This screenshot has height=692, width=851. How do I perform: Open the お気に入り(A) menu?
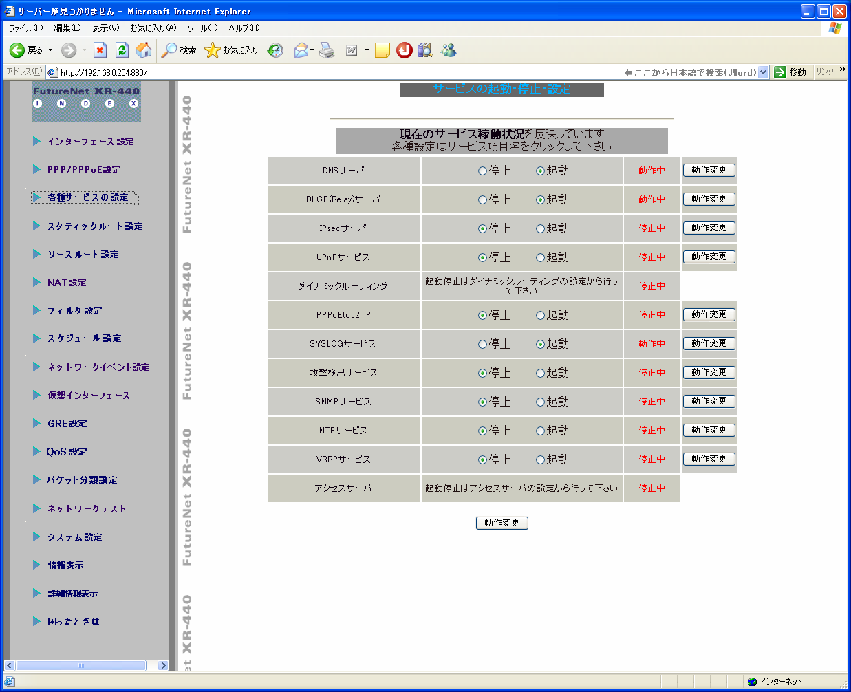[x=153, y=28]
